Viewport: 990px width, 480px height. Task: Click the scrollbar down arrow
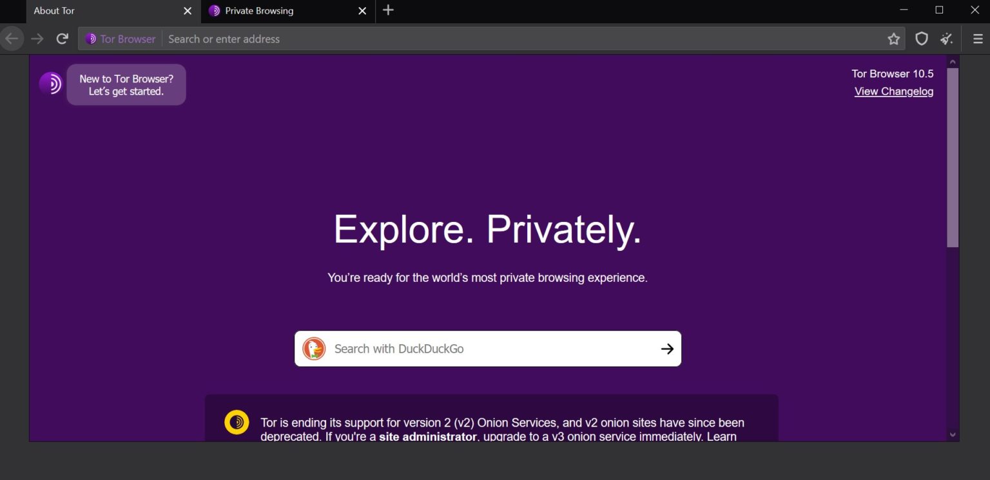(953, 435)
